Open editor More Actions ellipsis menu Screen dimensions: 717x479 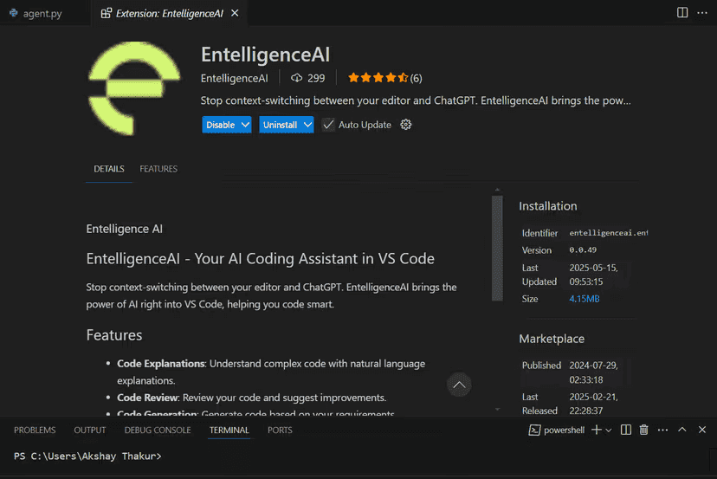tap(702, 13)
